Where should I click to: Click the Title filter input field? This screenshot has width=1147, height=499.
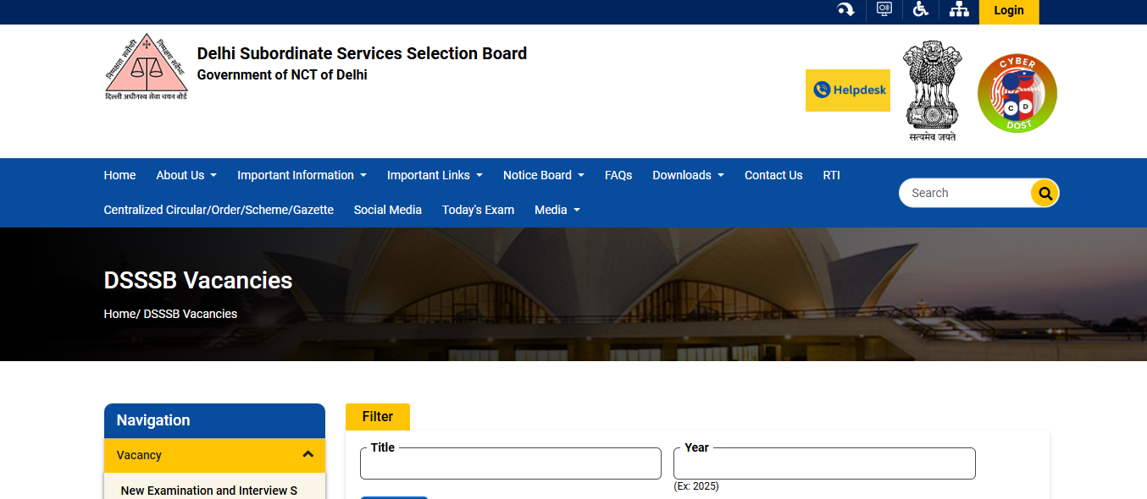510,464
